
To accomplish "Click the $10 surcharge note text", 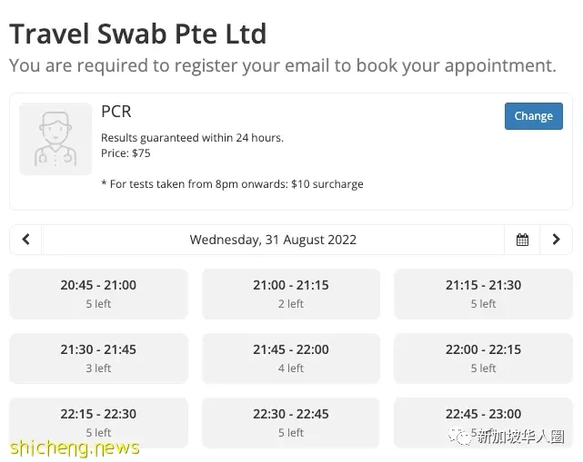I will tap(233, 184).
